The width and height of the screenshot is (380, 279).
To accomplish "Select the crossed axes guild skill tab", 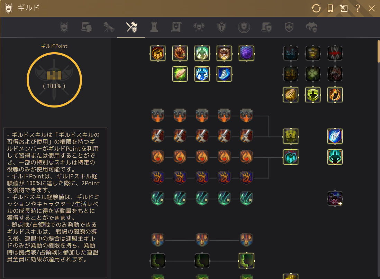I will coord(132,27).
